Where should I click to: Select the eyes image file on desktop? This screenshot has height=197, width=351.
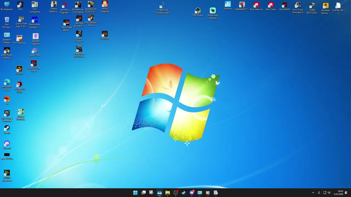(7, 157)
